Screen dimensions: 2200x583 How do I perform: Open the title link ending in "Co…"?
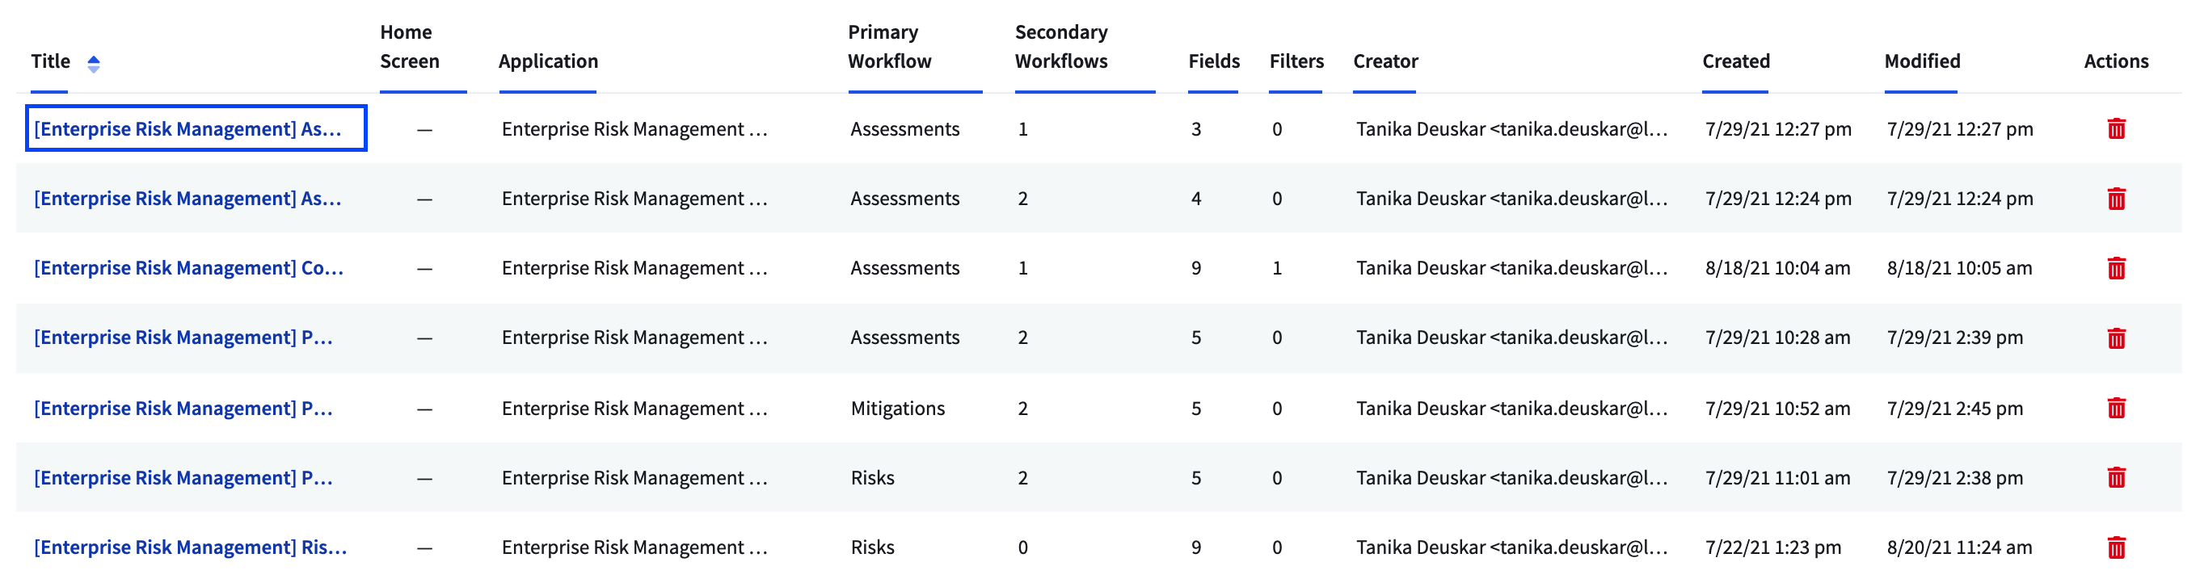[188, 268]
